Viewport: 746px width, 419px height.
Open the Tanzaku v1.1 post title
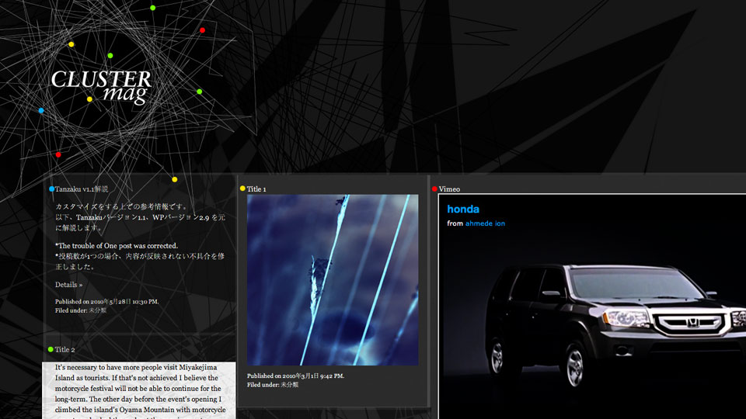(x=82, y=189)
